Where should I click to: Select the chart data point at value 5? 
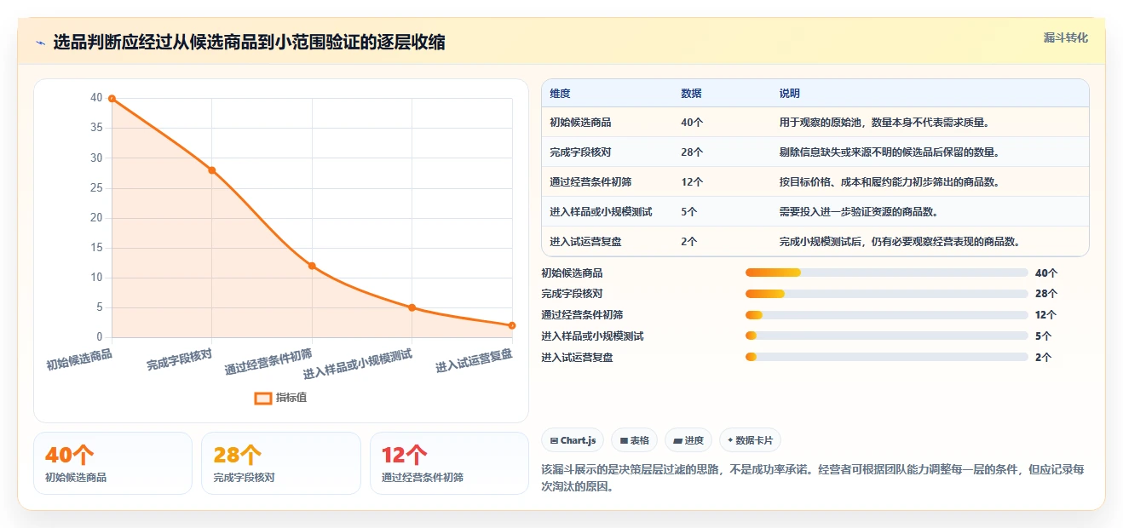pos(412,307)
